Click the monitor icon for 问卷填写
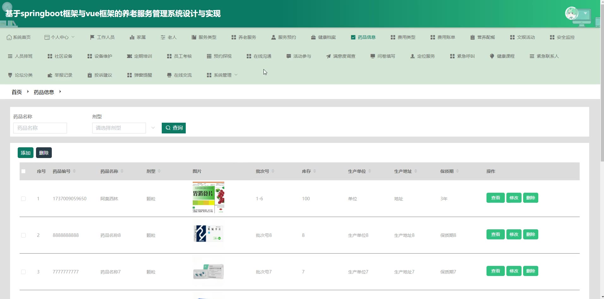 point(373,56)
